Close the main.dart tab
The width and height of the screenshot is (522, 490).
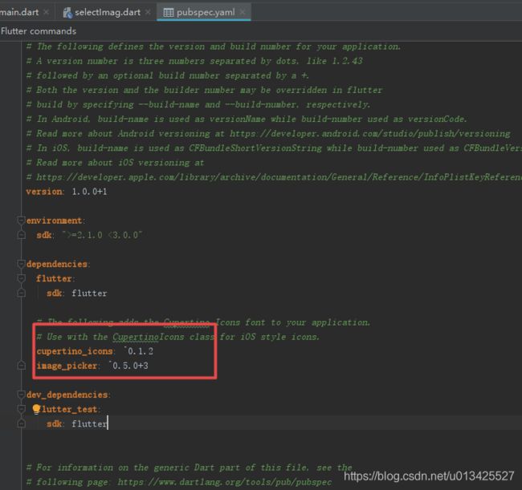click(47, 12)
